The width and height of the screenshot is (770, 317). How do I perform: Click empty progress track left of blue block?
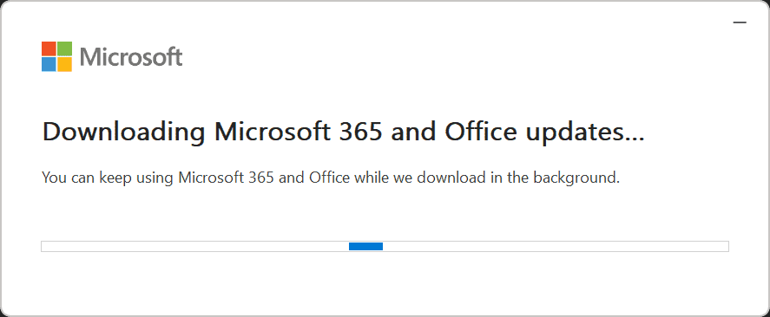tap(195, 247)
